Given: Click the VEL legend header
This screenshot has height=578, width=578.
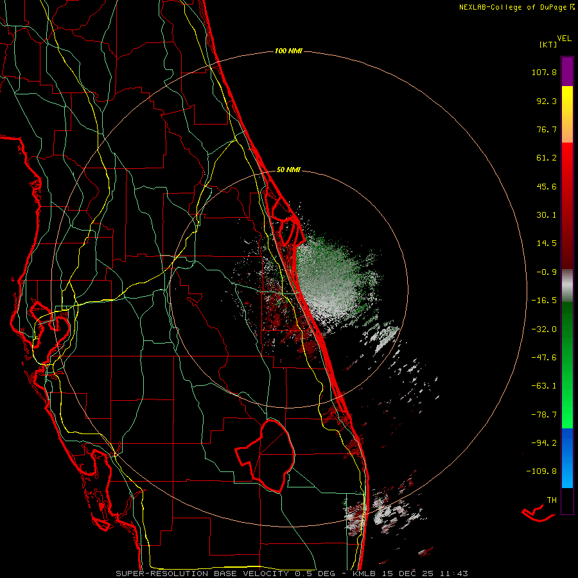Looking at the screenshot, I should (564, 39).
